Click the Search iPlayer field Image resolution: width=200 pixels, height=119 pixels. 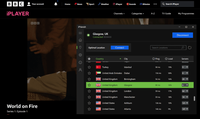tap(177, 4)
